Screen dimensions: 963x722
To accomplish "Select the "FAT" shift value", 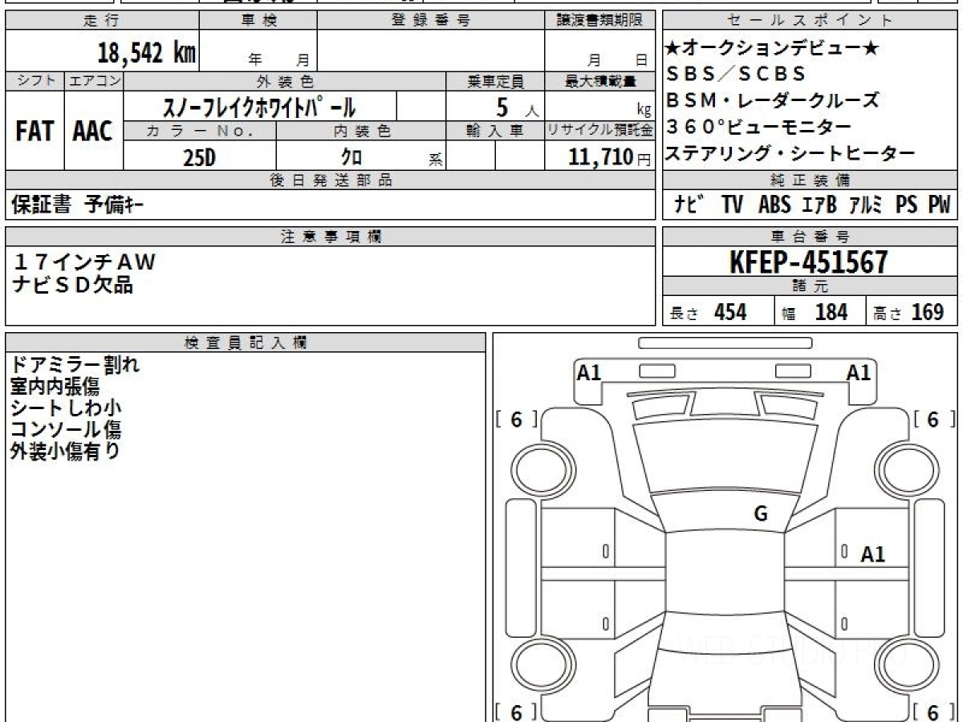I will 35,131.
